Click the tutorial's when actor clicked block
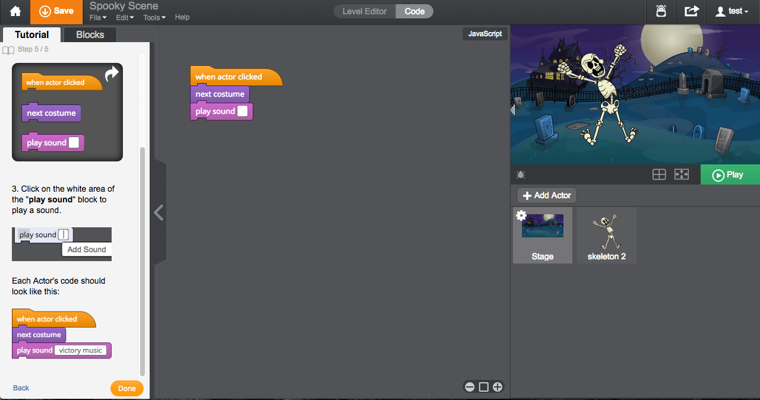The image size is (760, 400). tap(62, 82)
